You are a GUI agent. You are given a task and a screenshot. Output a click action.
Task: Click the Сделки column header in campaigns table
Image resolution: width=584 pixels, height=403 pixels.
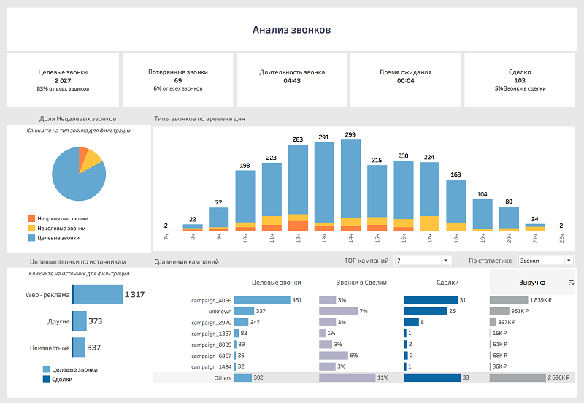(x=447, y=283)
